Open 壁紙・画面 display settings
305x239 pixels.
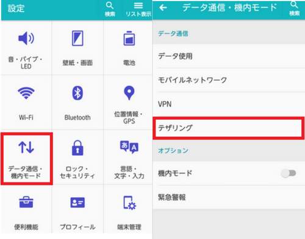click(x=77, y=47)
